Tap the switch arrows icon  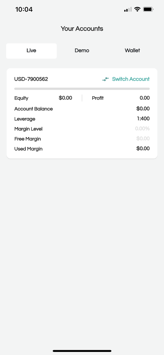tap(105, 79)
